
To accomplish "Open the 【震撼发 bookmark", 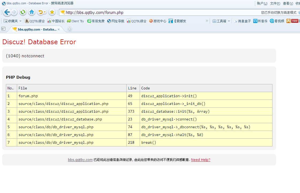I will [177, 21].
